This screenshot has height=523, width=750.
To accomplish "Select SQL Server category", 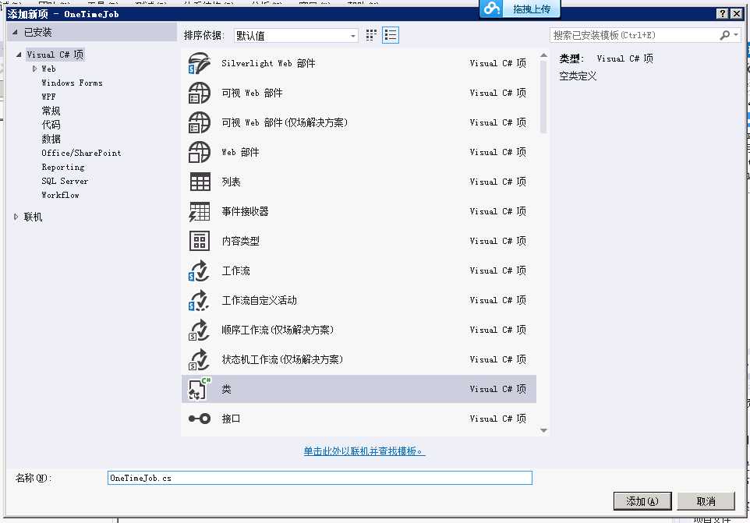I will pos(65,181).
